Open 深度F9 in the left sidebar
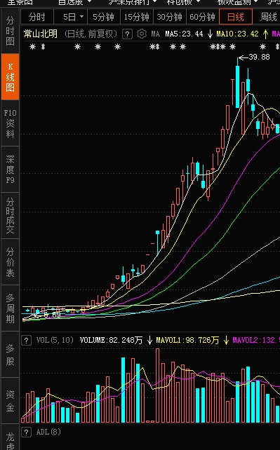Image resolution: width=280 pixels, height=450 pixels. [10, 170]
